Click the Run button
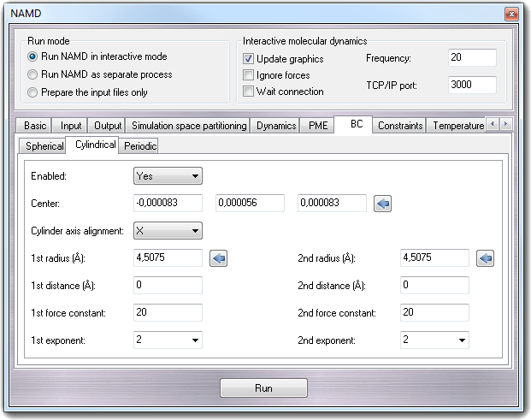531x420 pixels. tap(264, 388)
